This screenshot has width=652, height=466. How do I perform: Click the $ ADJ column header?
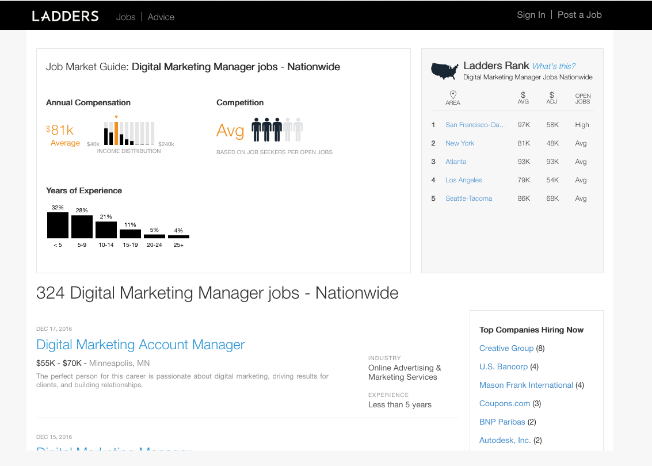point(552,98)
